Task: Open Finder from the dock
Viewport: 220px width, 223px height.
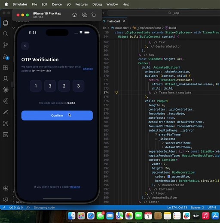Action: coord(72,216)
